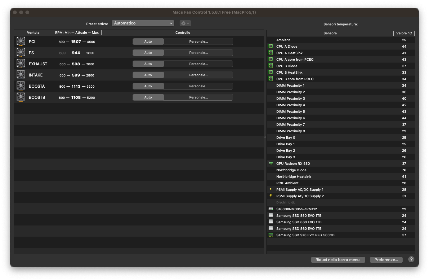
Task: Click the CPU A core from PCECI icon
Action: click(x=270, y=59)
